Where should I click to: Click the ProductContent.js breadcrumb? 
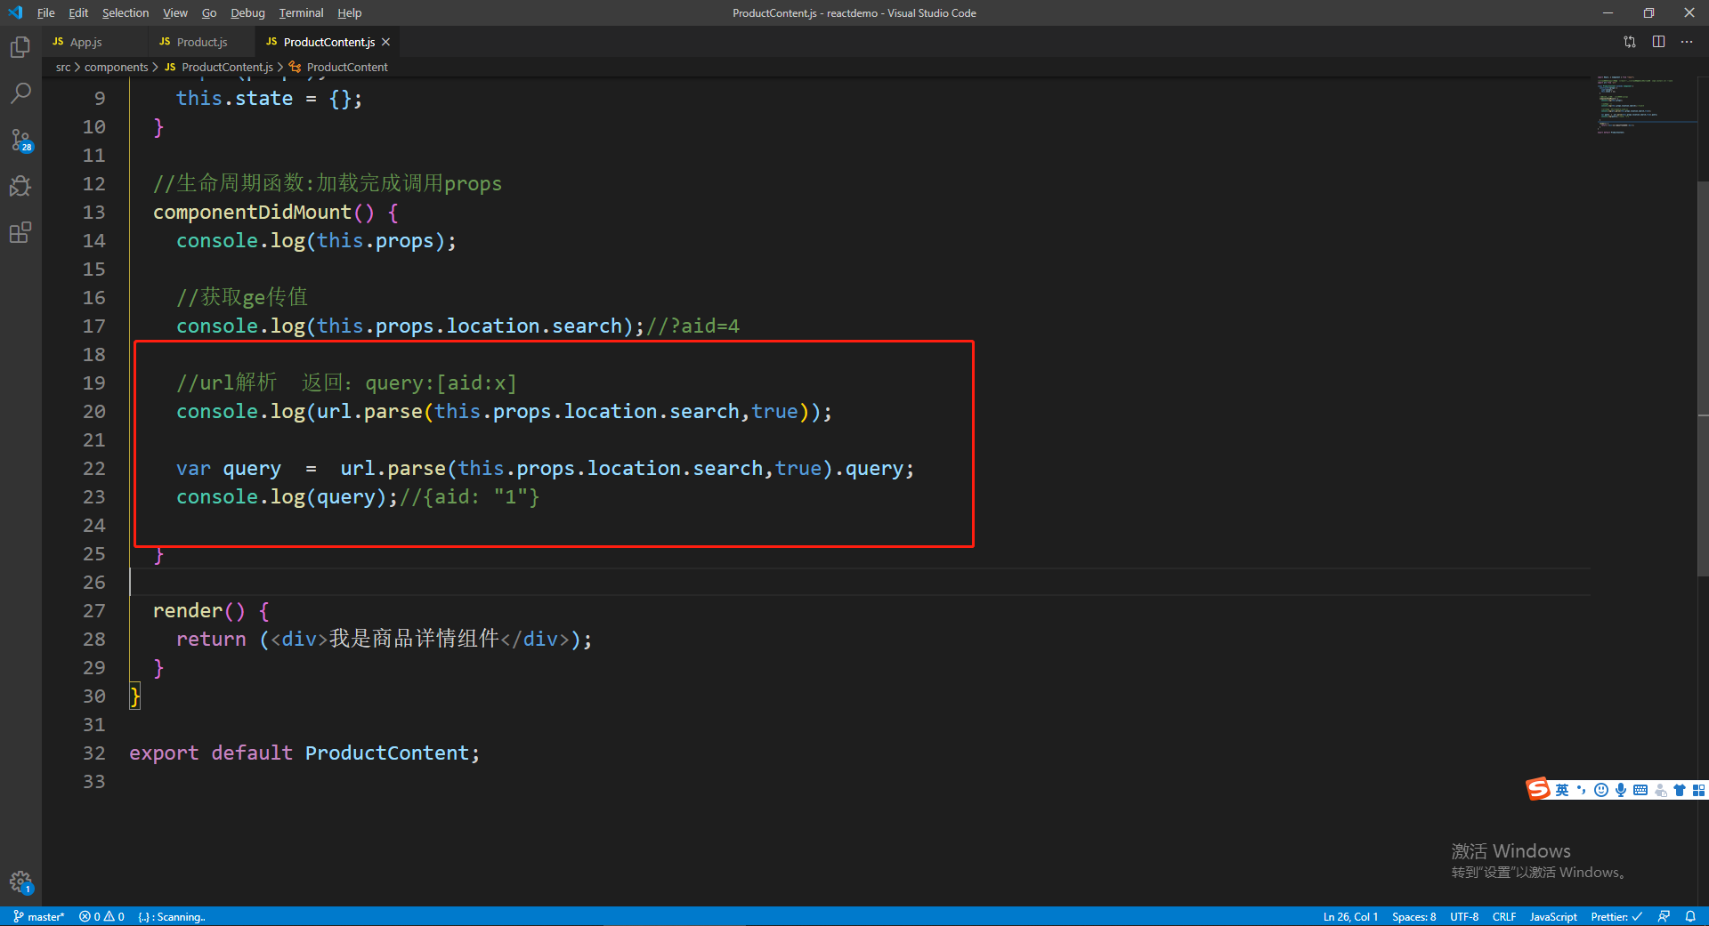[x=219, y=67]
